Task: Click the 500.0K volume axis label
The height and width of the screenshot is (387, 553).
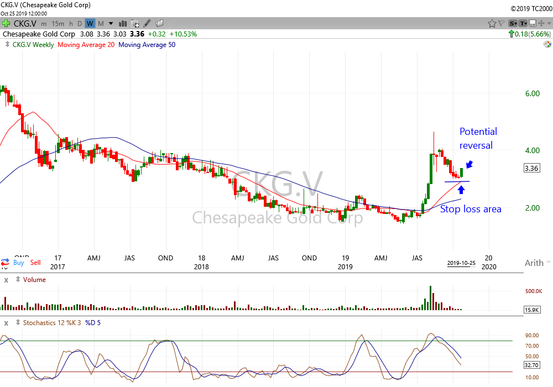Action: pos(534,291)
